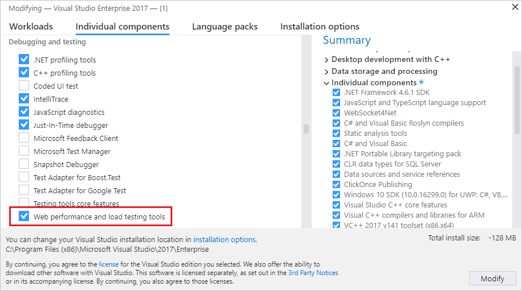Click the components list scrollbar thumb
Image resolution: width=522 pixels, height=291 pixels.
(x=306, y=129)
